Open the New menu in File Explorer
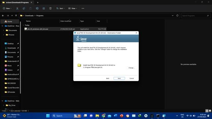Viewport: 212px width, 119px height. [x=7, y=8]
